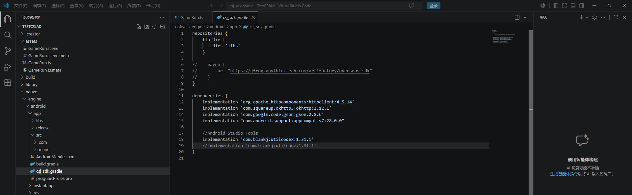Open the 终端(T) menu

click(x=134, y=6)
